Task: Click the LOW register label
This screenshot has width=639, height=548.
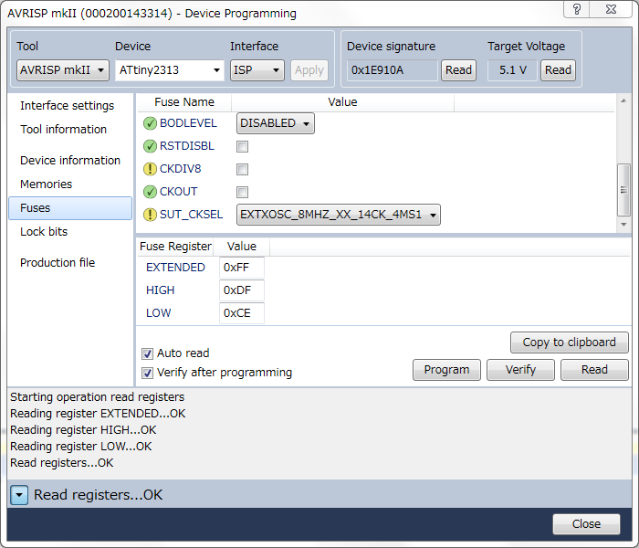Action: [159, 313]
